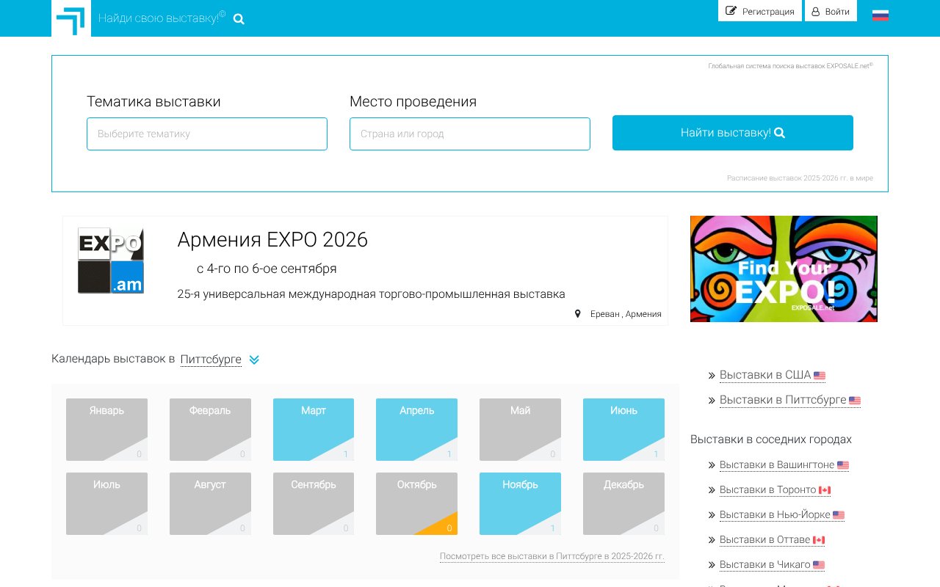Click the Найти выставку! button
This screenshot has width=940, height=587.
tap(732, 133)
